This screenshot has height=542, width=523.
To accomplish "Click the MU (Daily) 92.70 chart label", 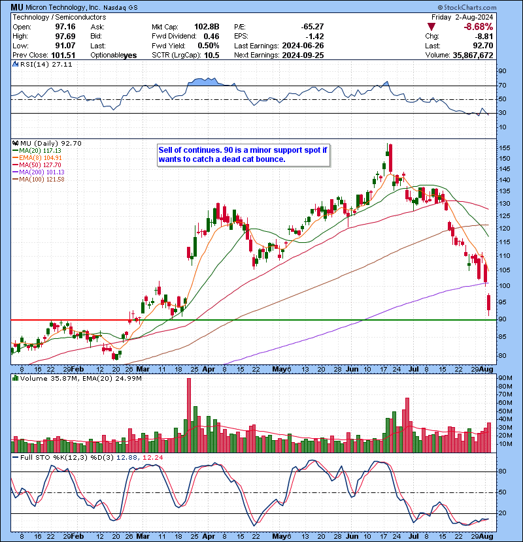I will tap(50, 143).
